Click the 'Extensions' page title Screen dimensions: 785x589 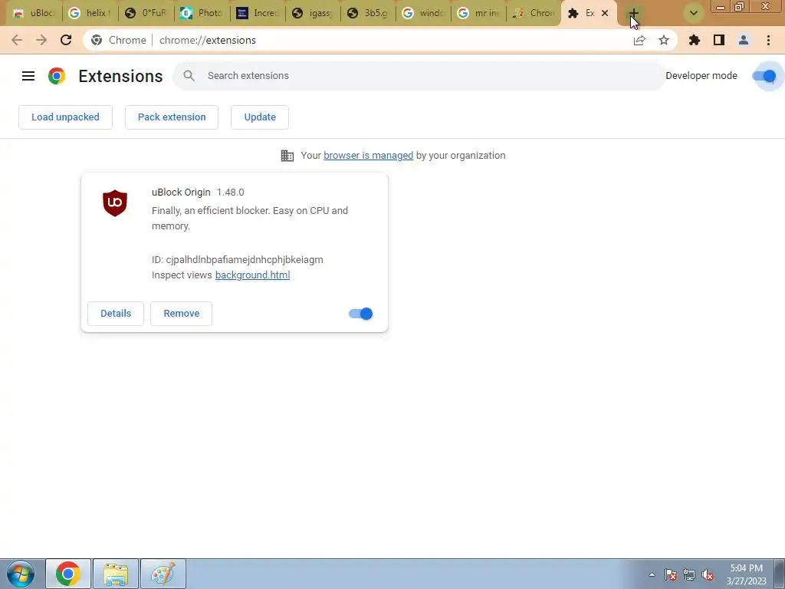tap(120, 76)
